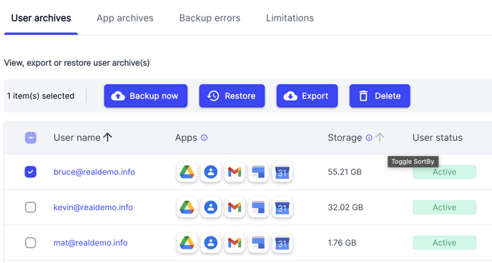Click the Calendar icon in mat's row

pos(282,242)
